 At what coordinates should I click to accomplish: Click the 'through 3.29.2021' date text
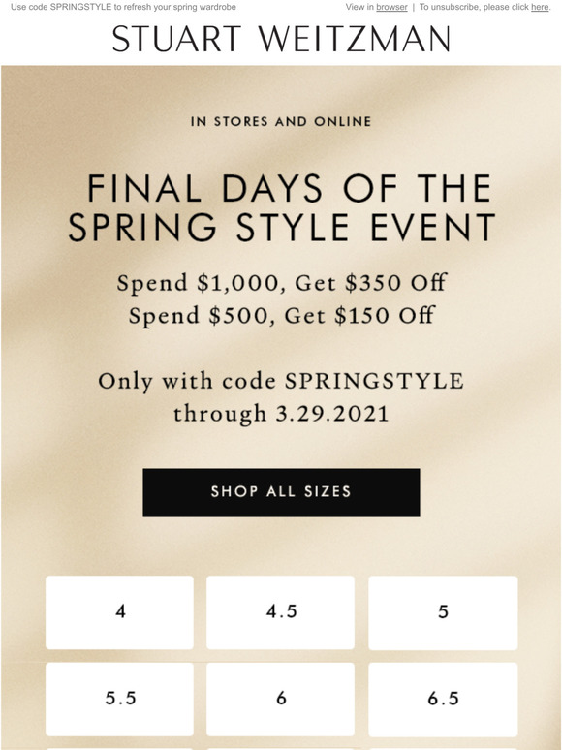[x=281, y=414]
